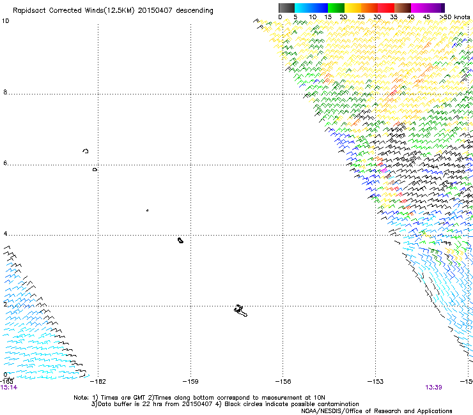
Task: Click legend tick label '25'
Action: click(x=361, y=17)
